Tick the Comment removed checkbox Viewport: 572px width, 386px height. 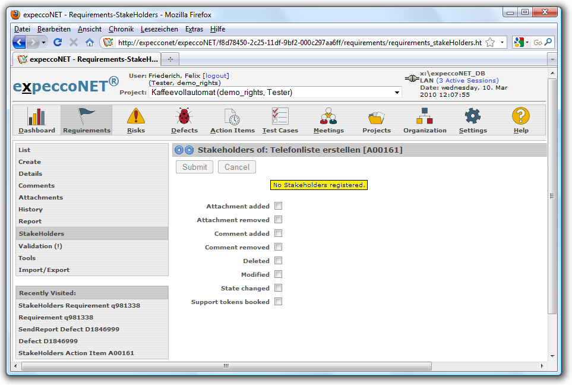pos(278,247)
